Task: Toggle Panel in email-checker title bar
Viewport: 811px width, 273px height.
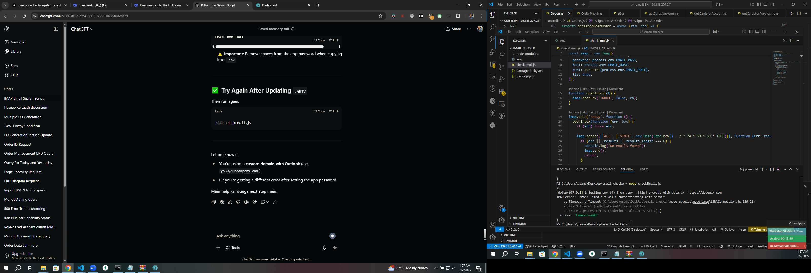Action: click(757, 32)
